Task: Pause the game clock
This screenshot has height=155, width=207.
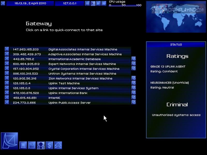Action: click(87, 3)
